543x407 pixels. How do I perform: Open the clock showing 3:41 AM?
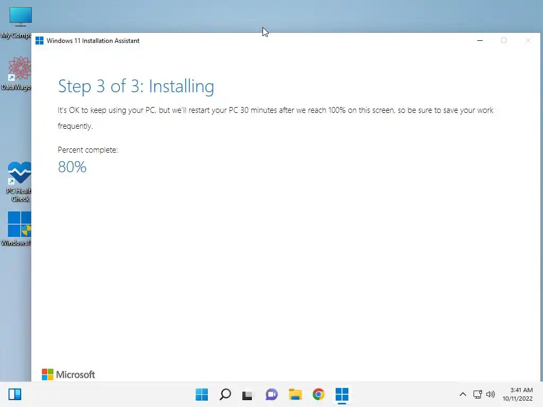click(x=518, y=394)
